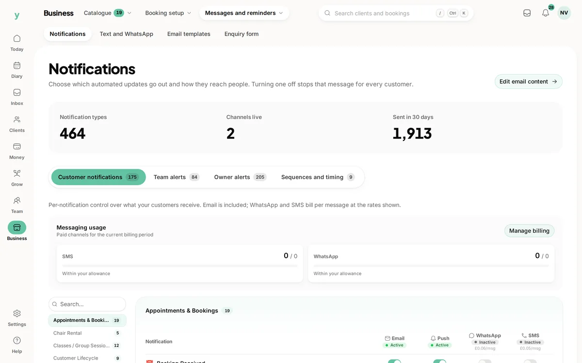Viewport: 582px width, 363px height.
Task: Open Settings from the sidebar
Action: (x=17, y=318)
